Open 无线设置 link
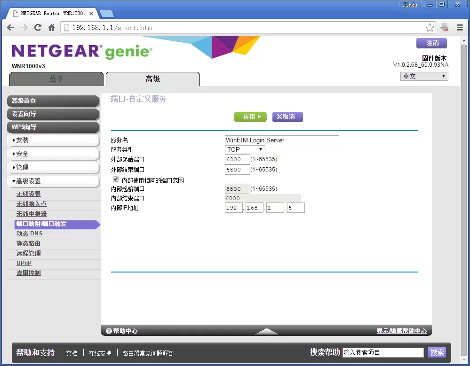Viewport: 470px width, 366px height. click(x=29, y=194)
